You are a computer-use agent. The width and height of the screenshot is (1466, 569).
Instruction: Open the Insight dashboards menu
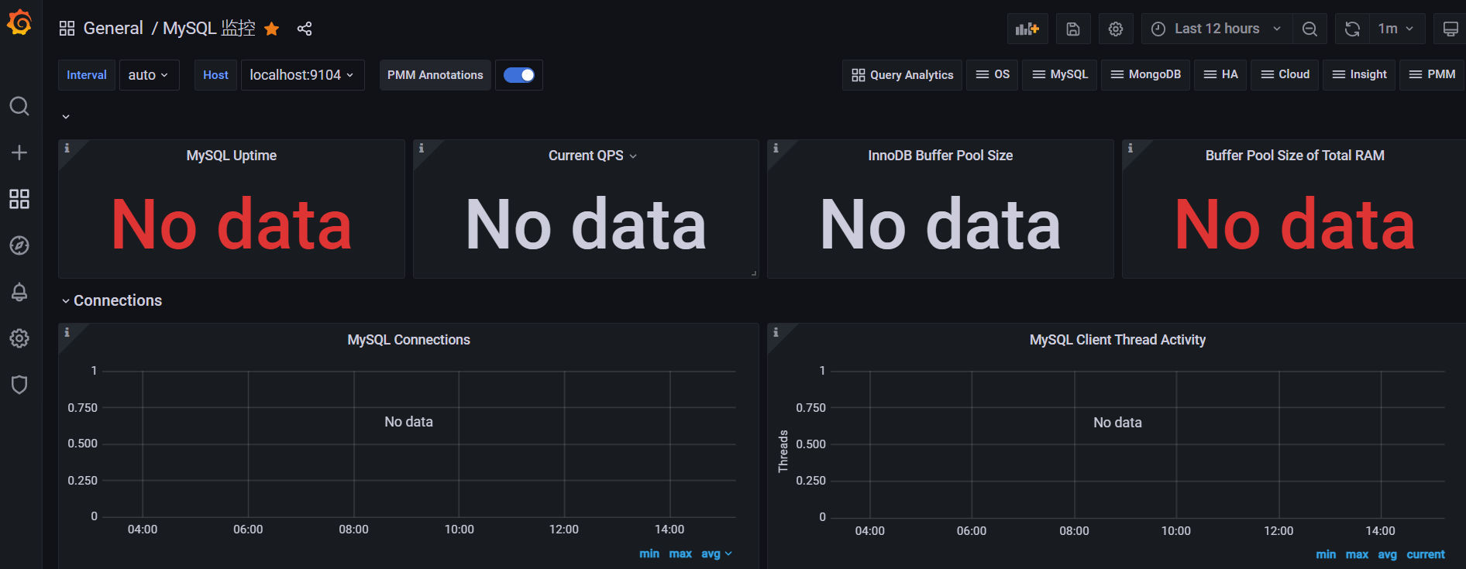coord(1359,75)
